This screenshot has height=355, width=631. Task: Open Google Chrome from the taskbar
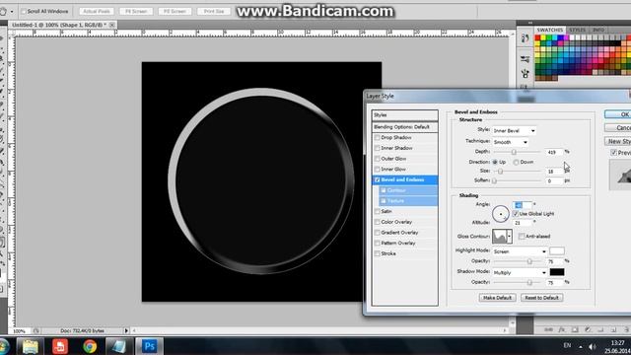click(90, 346)
